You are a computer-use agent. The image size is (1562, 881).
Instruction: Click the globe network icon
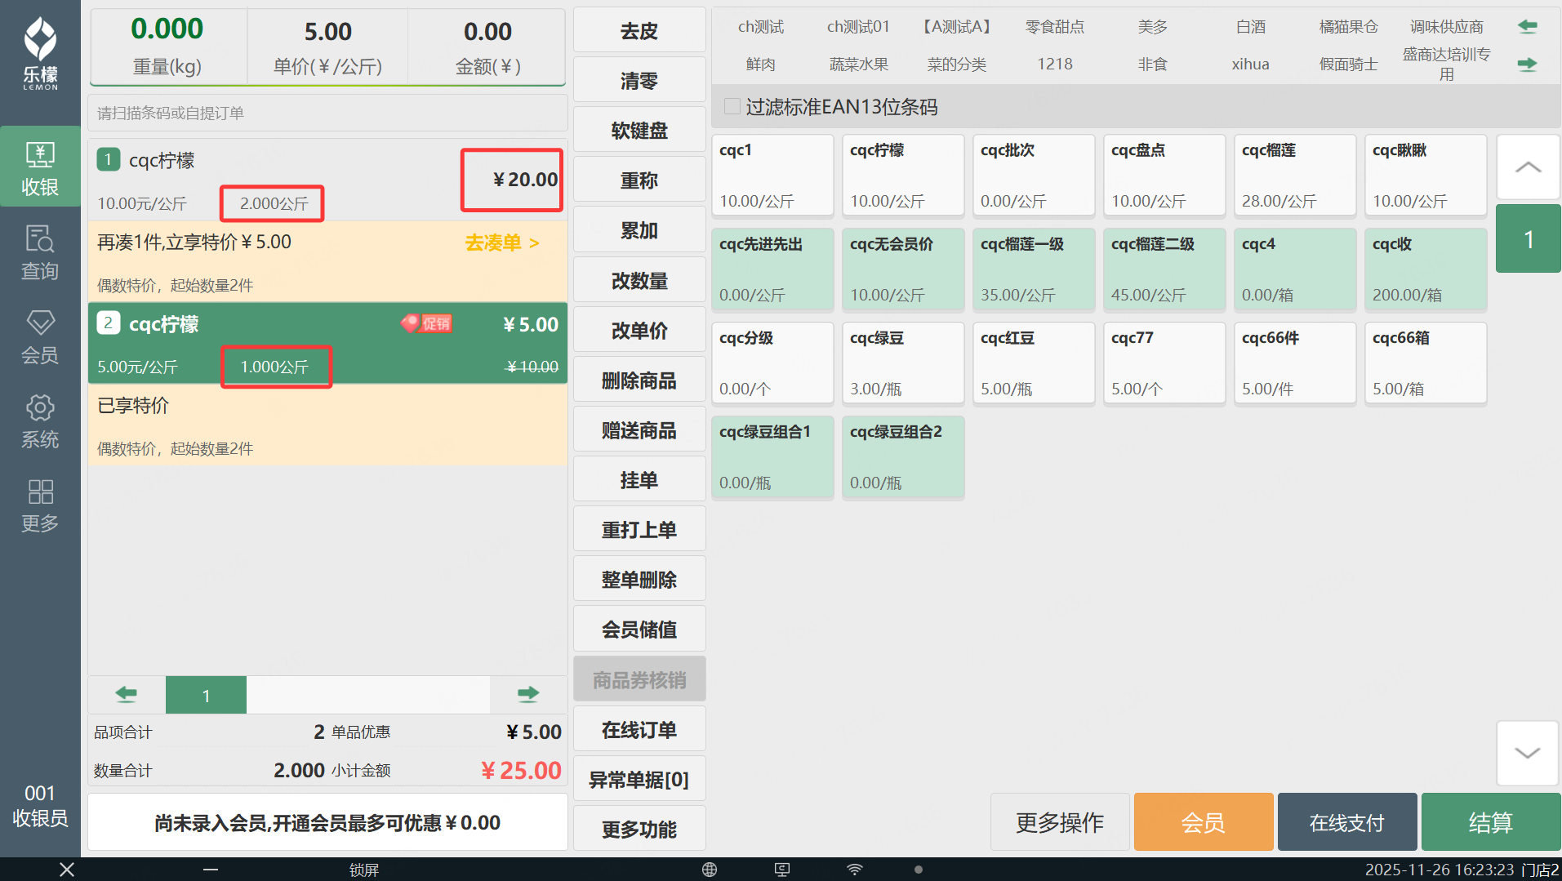coord(710,870)
